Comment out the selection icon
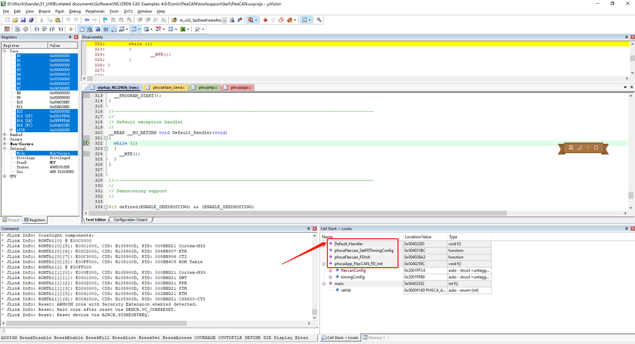Image resolution: width=635 pixels, height=344 pixels. pos(155,20)
